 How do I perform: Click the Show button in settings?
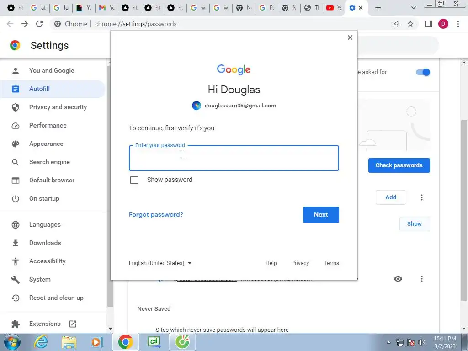415,224
